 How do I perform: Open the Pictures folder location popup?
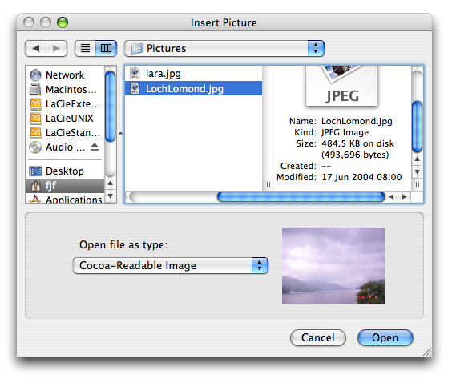[x=224, y=48]
